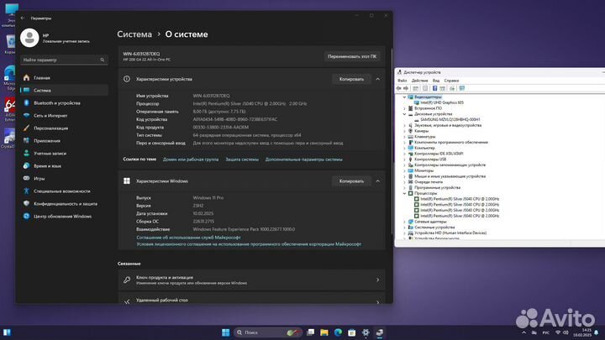605x340 pixels.
Task: Click 'Переименовать этот ПК' button
Action: click(352, 56)
